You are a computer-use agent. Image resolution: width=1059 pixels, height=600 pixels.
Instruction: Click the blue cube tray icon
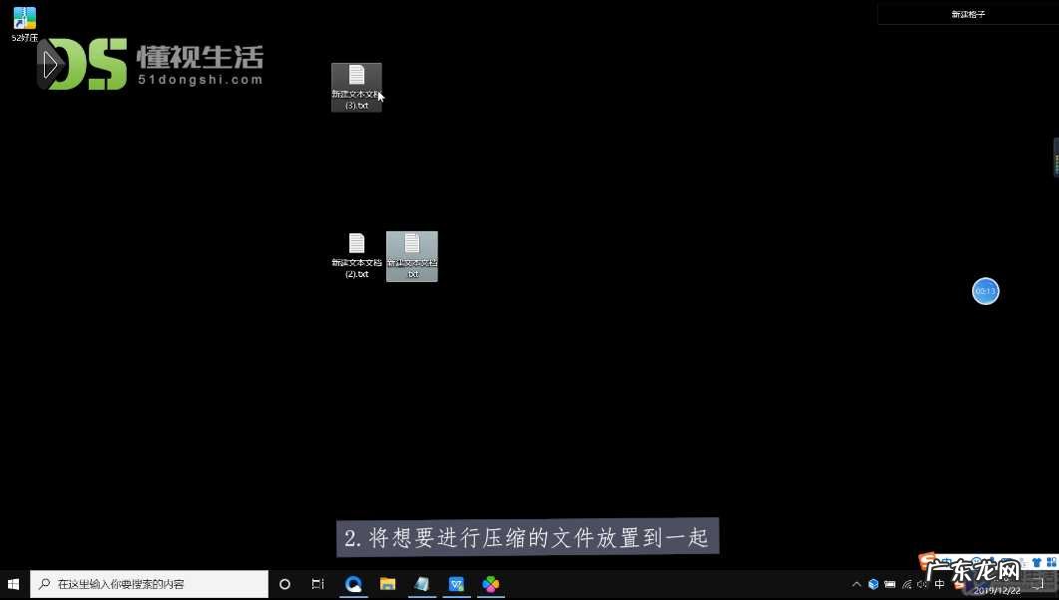pyautogui.click(x=872, y=584)
